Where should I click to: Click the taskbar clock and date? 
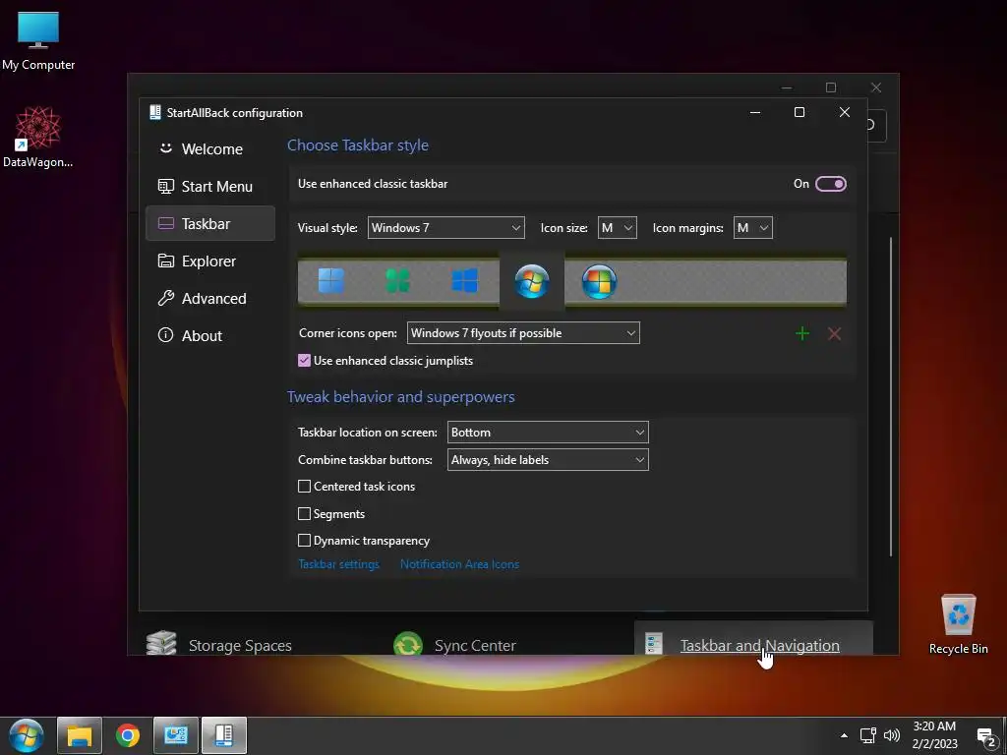click(934, 735)
